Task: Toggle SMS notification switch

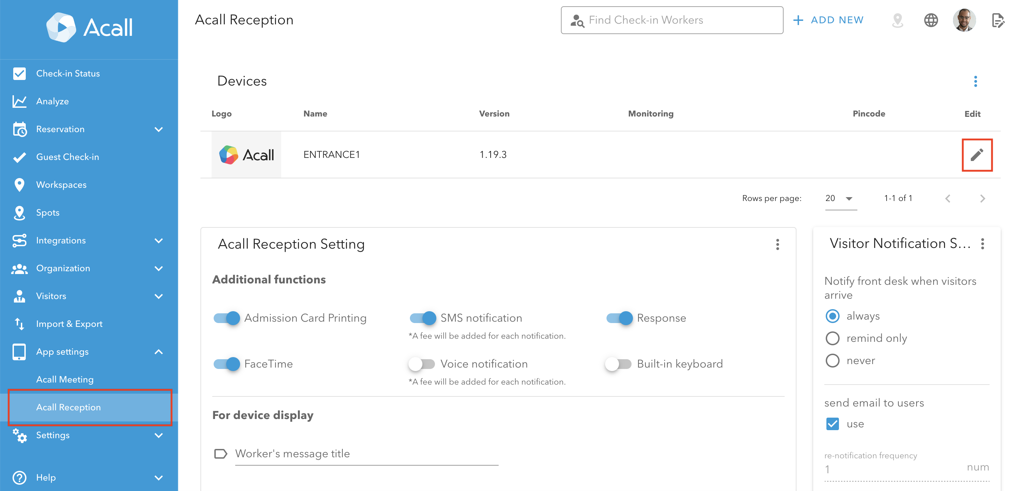Action: (423, 318)
